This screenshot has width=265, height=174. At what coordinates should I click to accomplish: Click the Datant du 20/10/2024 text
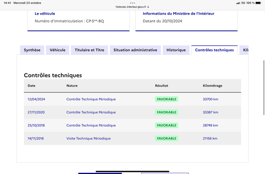(162, 21)
